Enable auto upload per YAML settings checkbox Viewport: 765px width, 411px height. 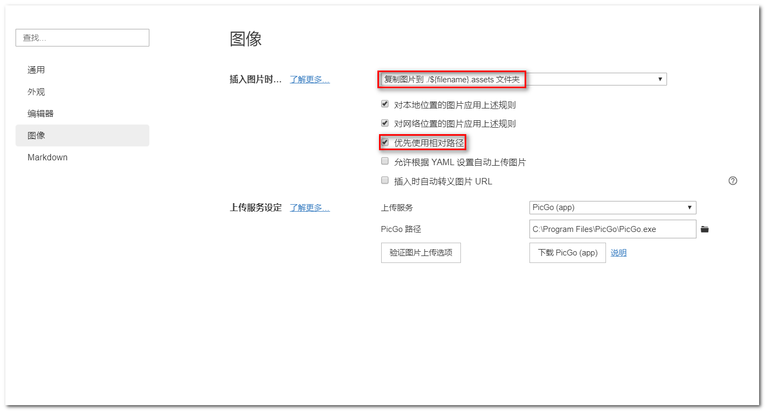click(384, 161)
